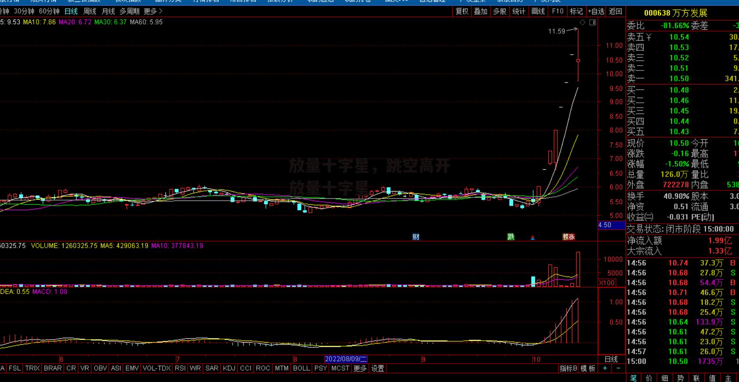
Task: Select the 主 main tab
Action: coord(728,378)
